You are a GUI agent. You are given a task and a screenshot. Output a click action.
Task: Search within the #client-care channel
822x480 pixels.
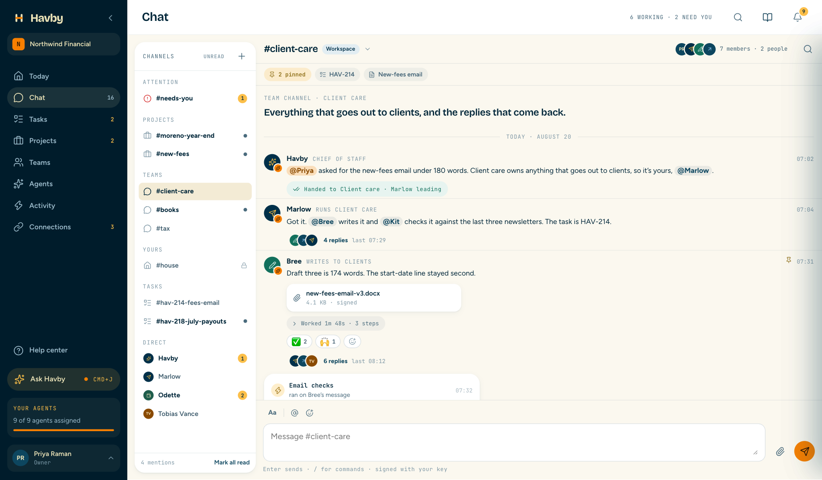click(808, 49)
